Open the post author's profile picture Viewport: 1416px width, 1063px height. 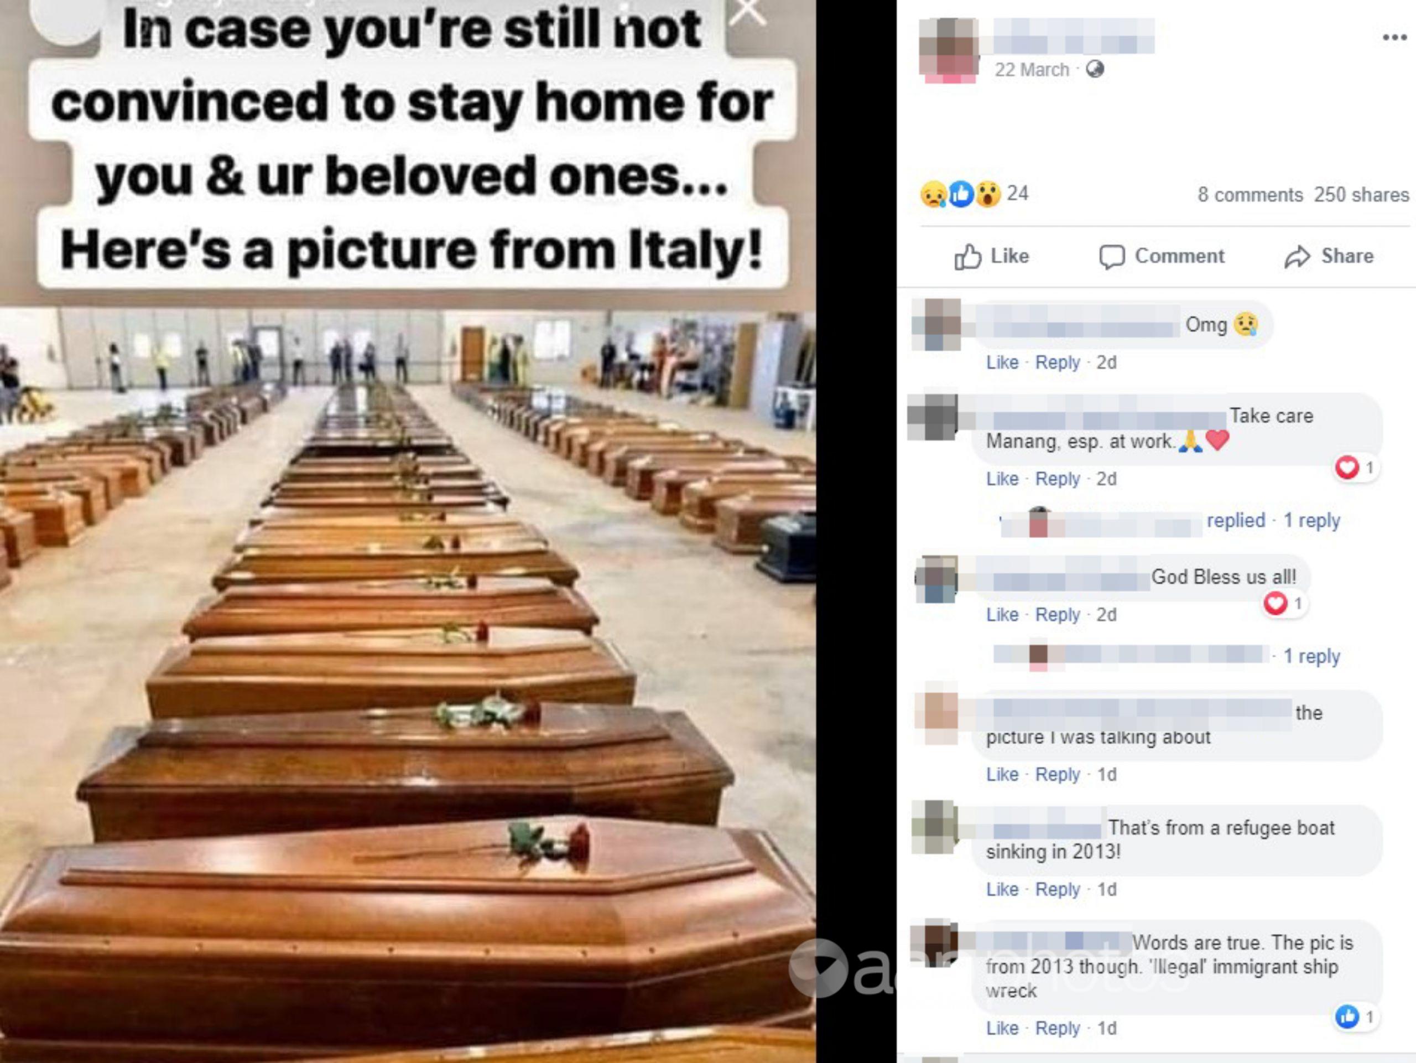(x=949, y=50)
